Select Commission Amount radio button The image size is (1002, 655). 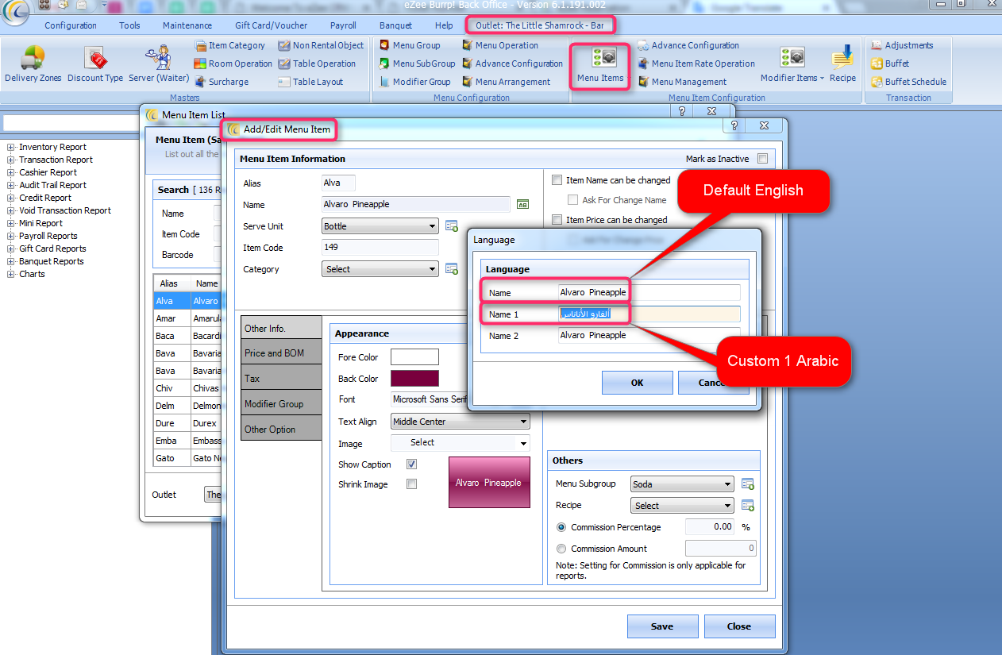[x=561, y=549]
